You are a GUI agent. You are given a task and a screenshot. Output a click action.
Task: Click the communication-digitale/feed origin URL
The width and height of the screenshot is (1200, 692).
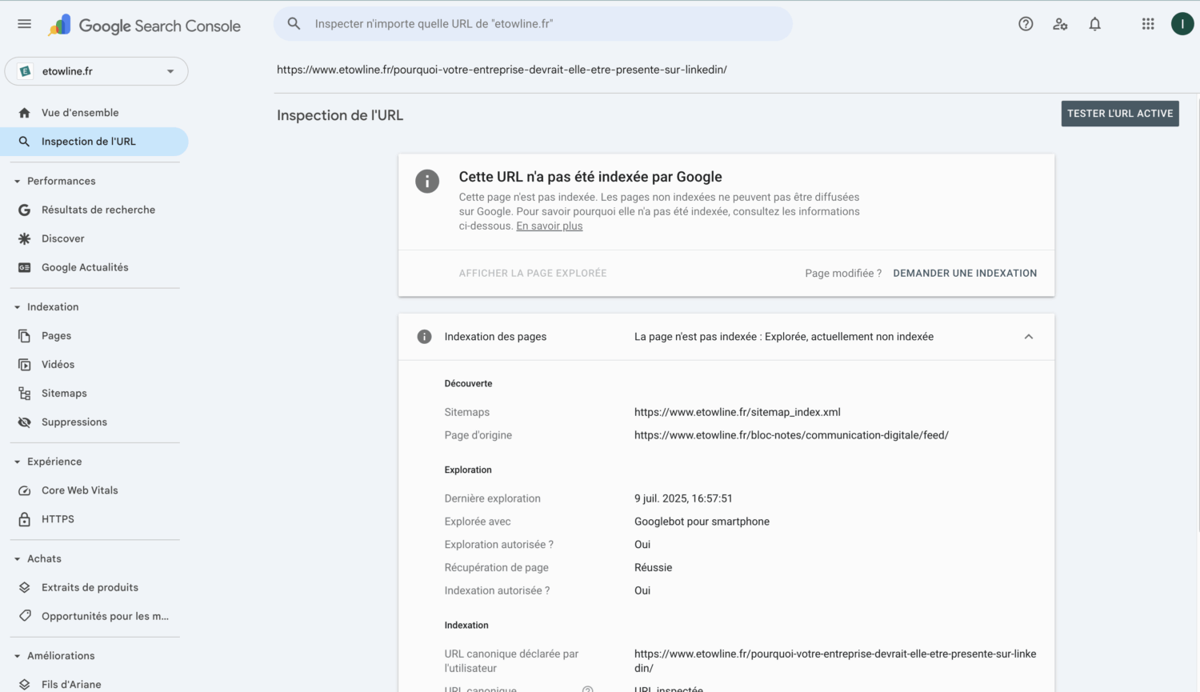(791, 435)
